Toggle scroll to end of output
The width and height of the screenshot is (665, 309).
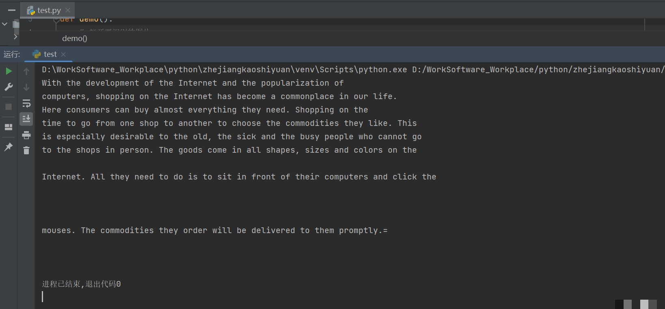pos(26,119)
